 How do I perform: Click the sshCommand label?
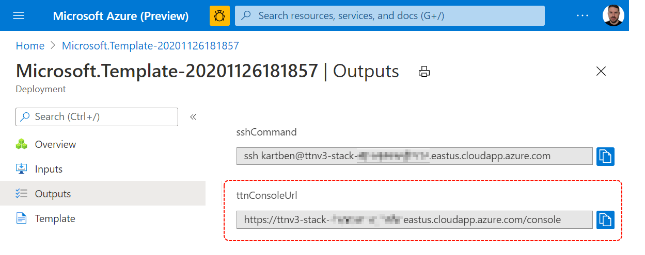tap(266, 132)
